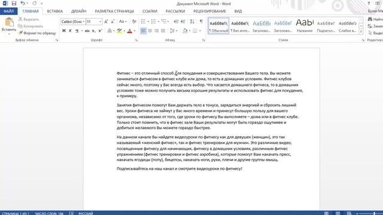Increase paragraph indent
Screen dimensions: 383x215
click(183, 21)
